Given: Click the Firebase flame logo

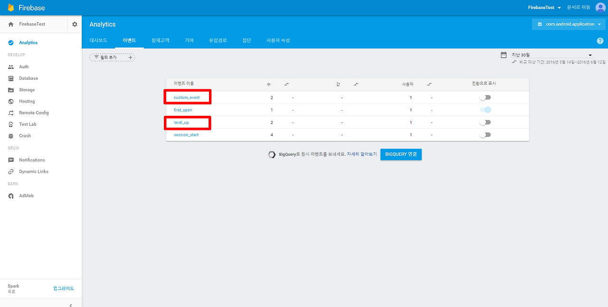Looking at the screenshot, I should pyautogui.click(x=11, y=8).
